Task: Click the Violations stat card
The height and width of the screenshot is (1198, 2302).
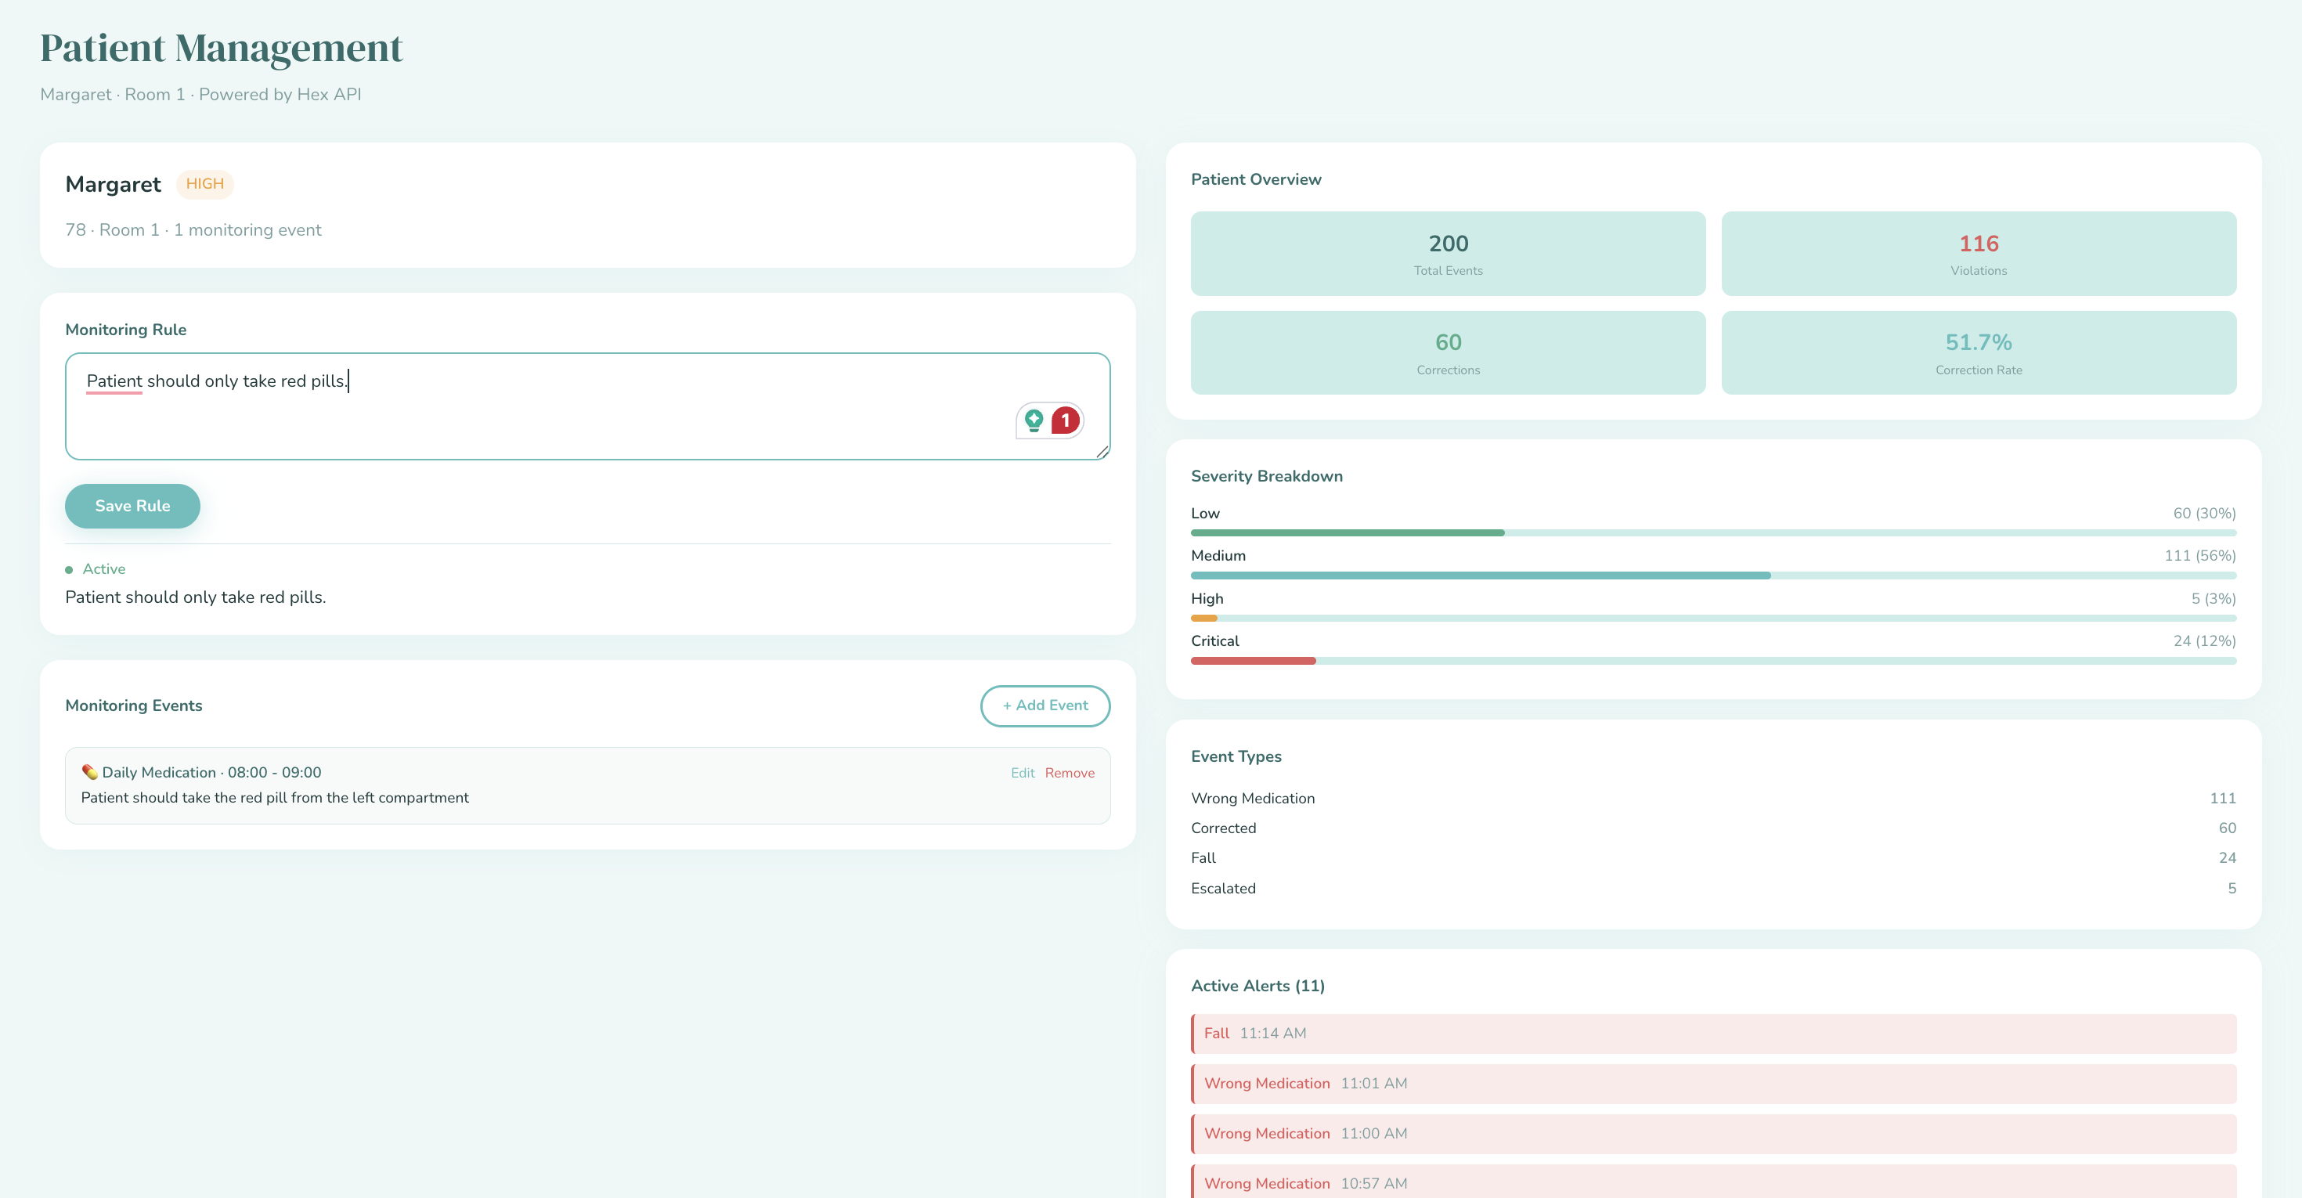Action: click(x=1979, y=254)
